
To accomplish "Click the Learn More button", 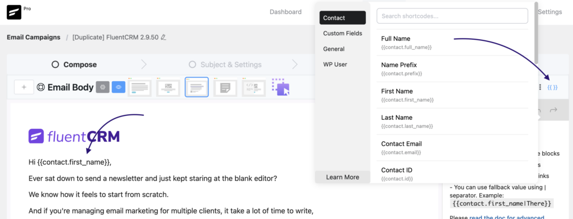I will [342, 177].
